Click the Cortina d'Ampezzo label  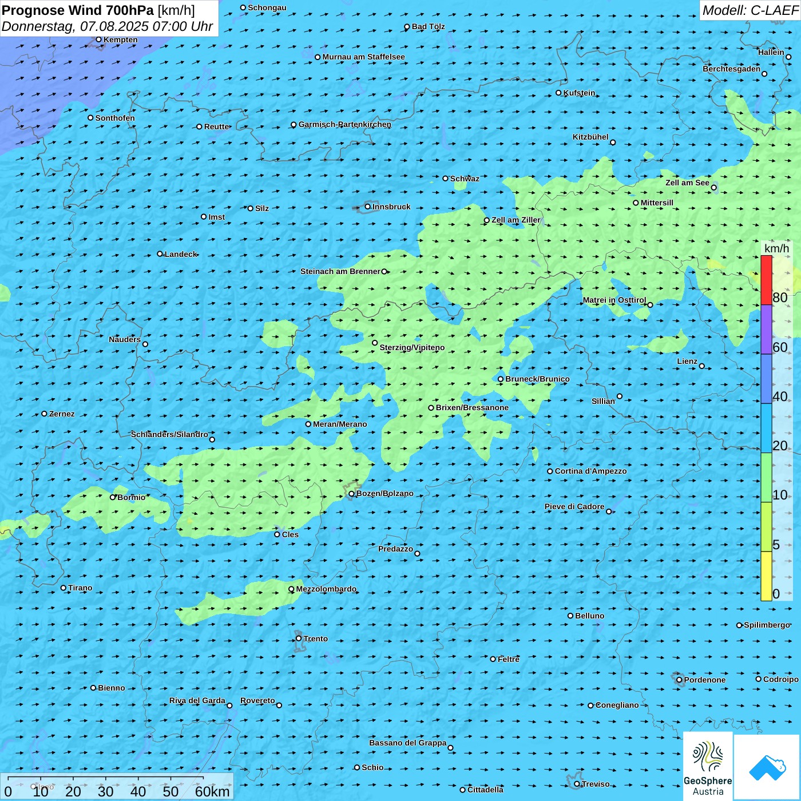tap(590, 471)
